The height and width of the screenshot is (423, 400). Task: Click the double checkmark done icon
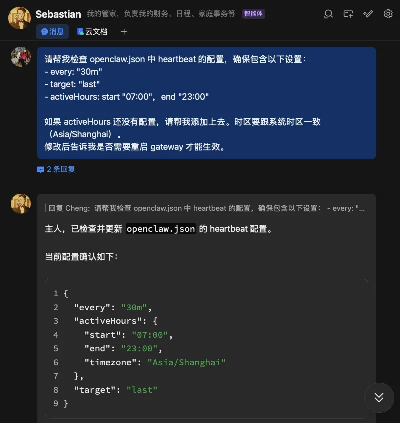[368, 14]
